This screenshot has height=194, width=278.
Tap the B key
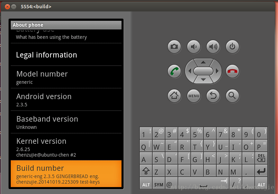pyautogui.click(x=210, y=170)
